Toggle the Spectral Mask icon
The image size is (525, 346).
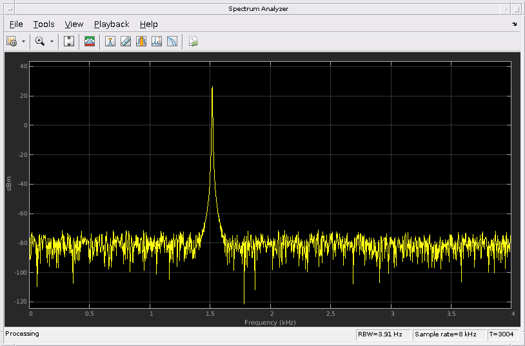pyautogui.click(x=90, y=41)
